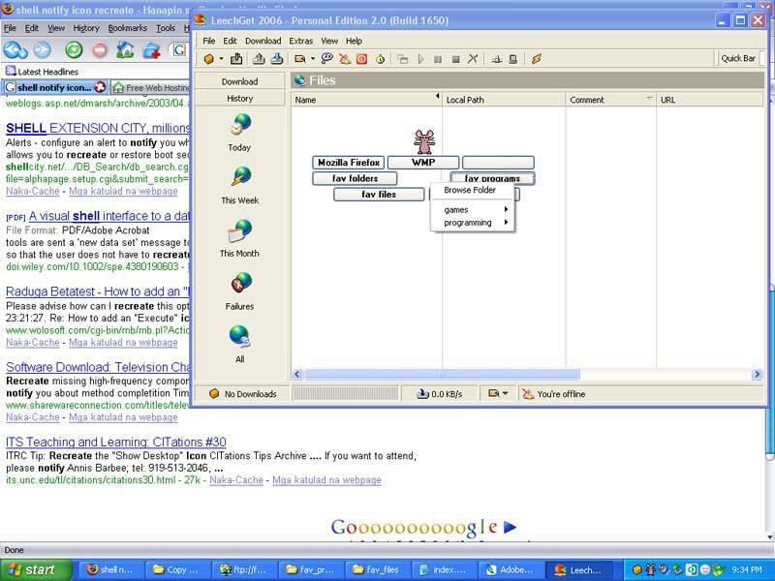Click the start download play toolbar icon
Screen dimensions: 775x581
point(420,59)
